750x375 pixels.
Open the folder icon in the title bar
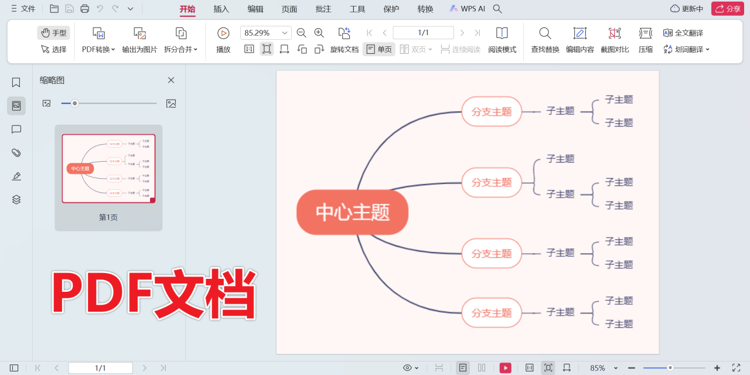tap(54, 9)
